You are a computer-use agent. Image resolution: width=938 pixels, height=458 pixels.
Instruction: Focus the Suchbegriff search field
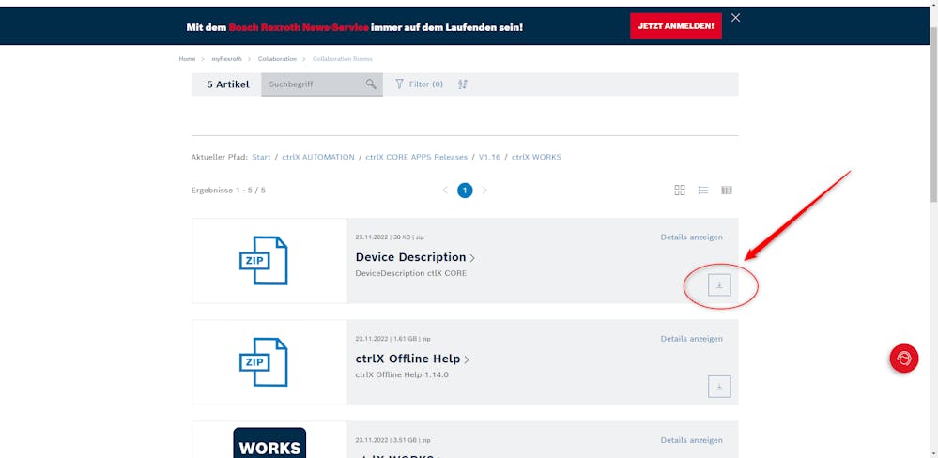point(322,84)
